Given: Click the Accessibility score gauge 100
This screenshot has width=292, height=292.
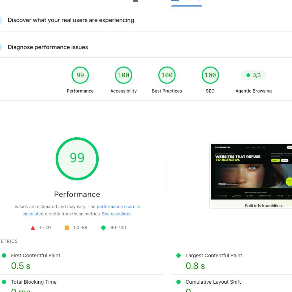Looking at the screenshot, I should pyautogui.click(x=124, y=75).
